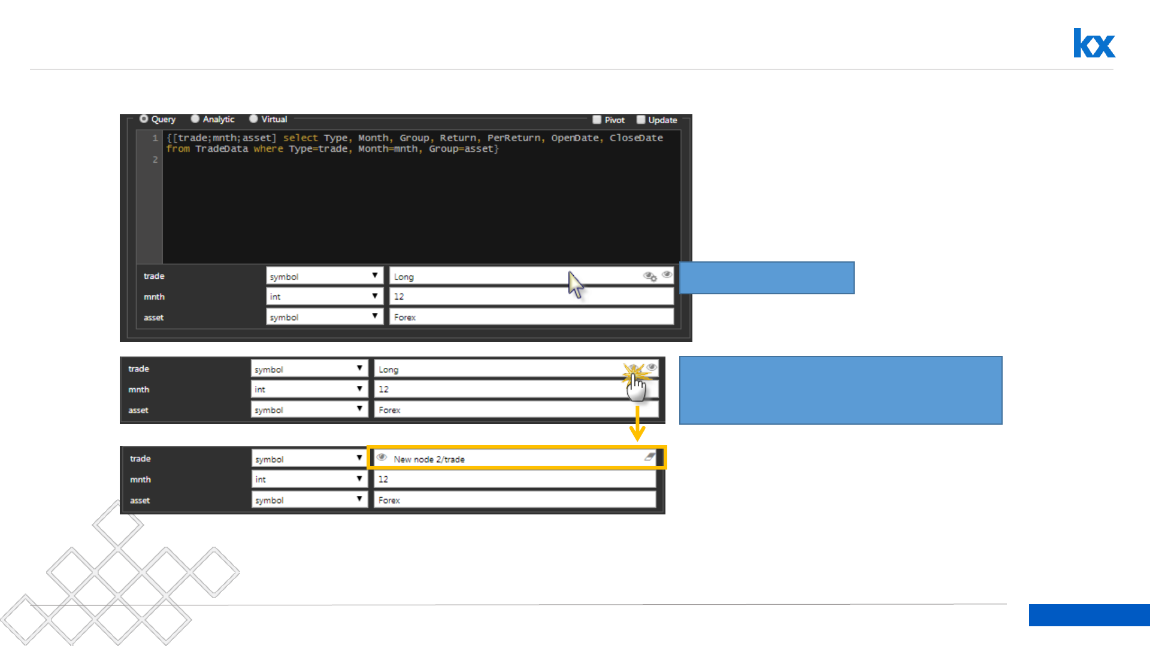Open trade symbol dropdown beside New node 2/trade
Screen dimensions: 1150x646
(309, 459)
